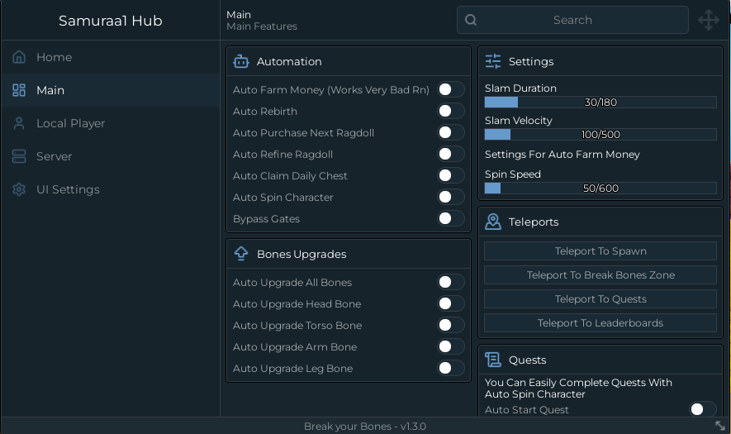Image resolution: width=731 pixels, height=434 pixels.
Task: Click Teleport To Quests button
Action: (x=600, y=299)
